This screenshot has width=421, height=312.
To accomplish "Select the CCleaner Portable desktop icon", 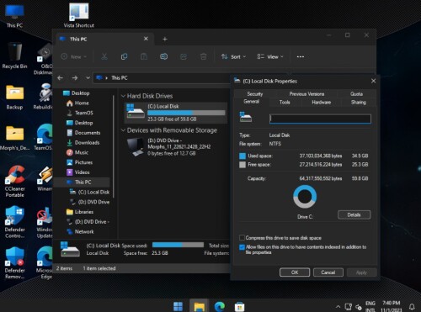I will tap(15, 181).
